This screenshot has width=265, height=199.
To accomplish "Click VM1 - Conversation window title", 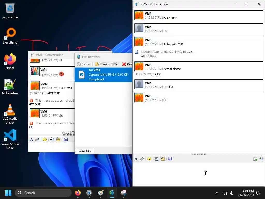I will click(x=49, y=55).
